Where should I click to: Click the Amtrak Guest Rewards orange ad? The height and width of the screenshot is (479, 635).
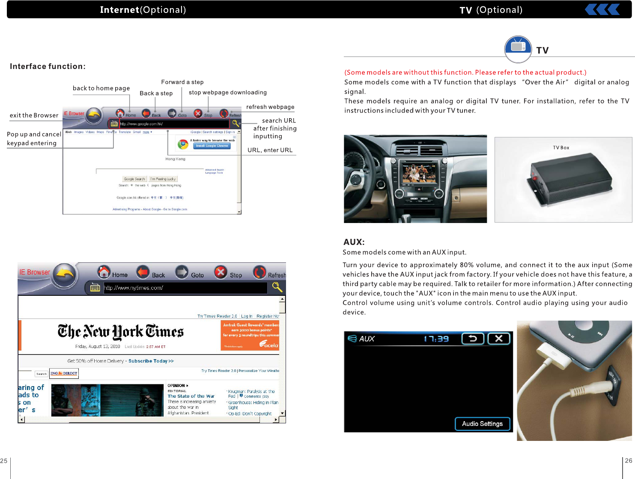click(x=250, y=336)
